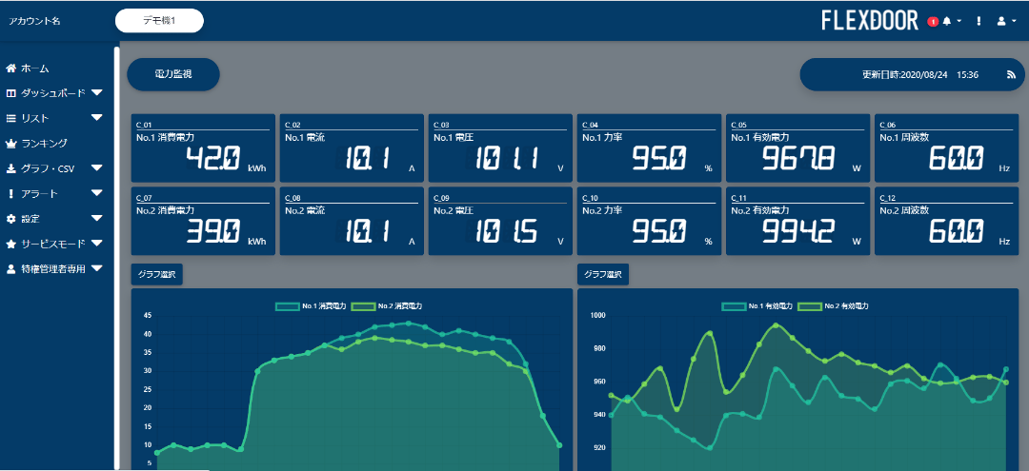Select the C_12 No.2 周波数 card
Screen dimensions: 1029x471
(x=946, y=221)
